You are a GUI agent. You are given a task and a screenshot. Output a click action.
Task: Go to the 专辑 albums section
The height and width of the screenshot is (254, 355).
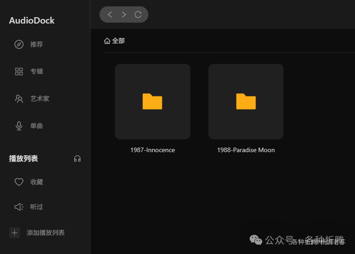(x=37, y=72)
